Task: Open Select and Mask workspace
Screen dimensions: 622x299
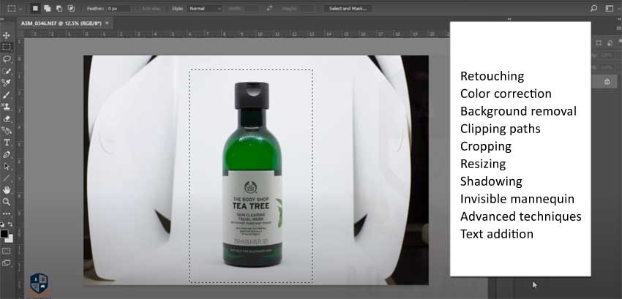Action: pyautogui.click(x=348, y=8)
